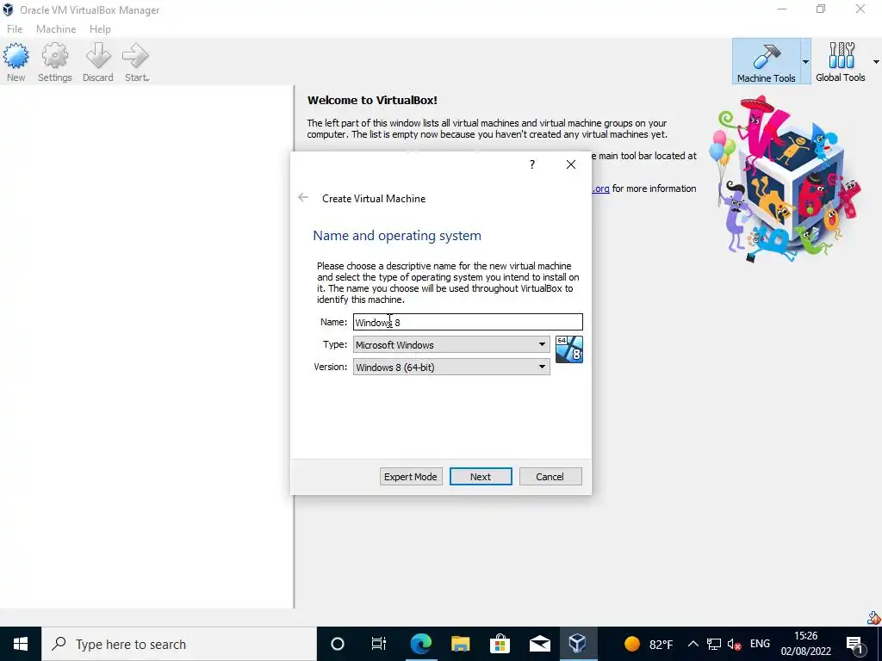Viewport: 882px width, 661px height.
Task: Click the taskbar search box
Action: [x=179, y=644]
